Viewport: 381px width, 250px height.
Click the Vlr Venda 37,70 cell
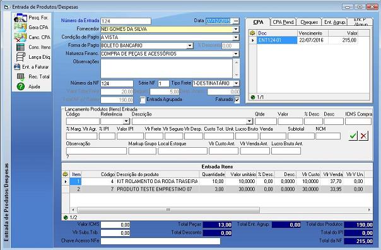(332, 181)
